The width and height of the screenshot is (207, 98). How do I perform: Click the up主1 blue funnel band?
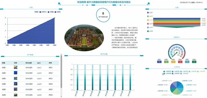click(x=177, y=19)
